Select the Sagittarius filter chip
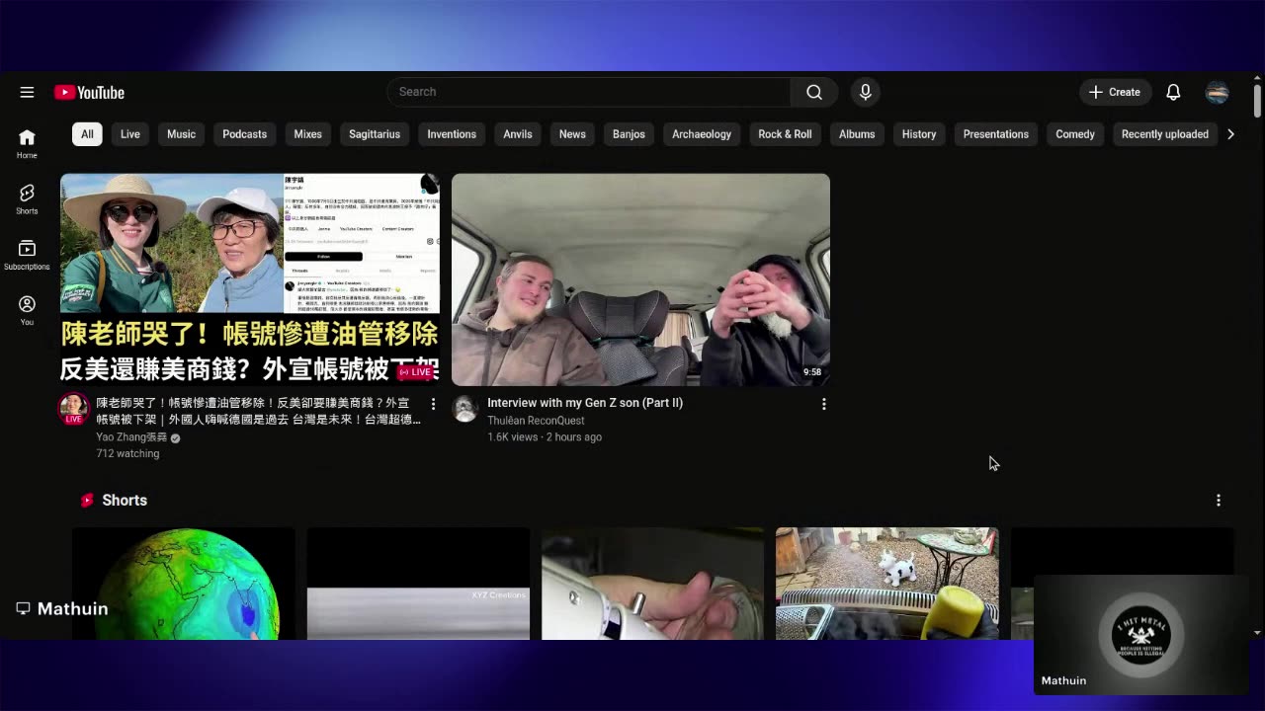Viewport: 1265px width, 711px height. click(x=375, y=134)
